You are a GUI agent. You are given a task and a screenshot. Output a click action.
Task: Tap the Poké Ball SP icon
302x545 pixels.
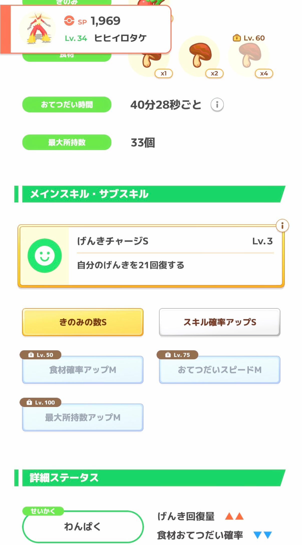tap(69, 21)
